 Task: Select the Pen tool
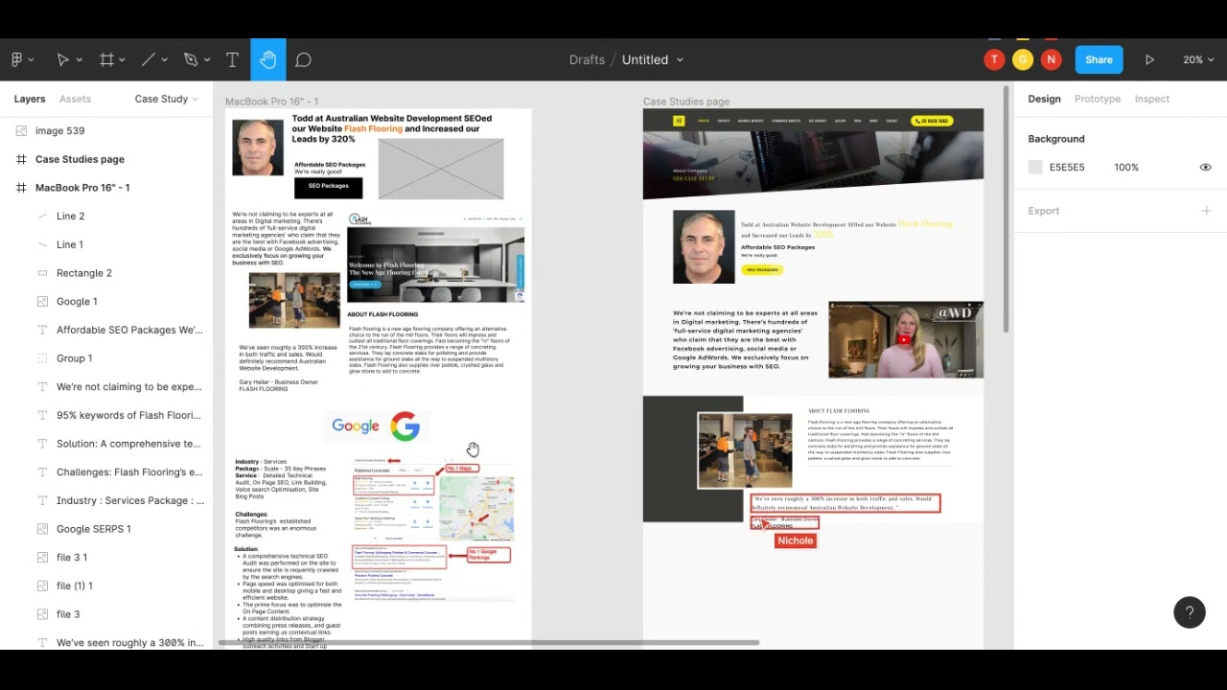[x=190, y=59]
